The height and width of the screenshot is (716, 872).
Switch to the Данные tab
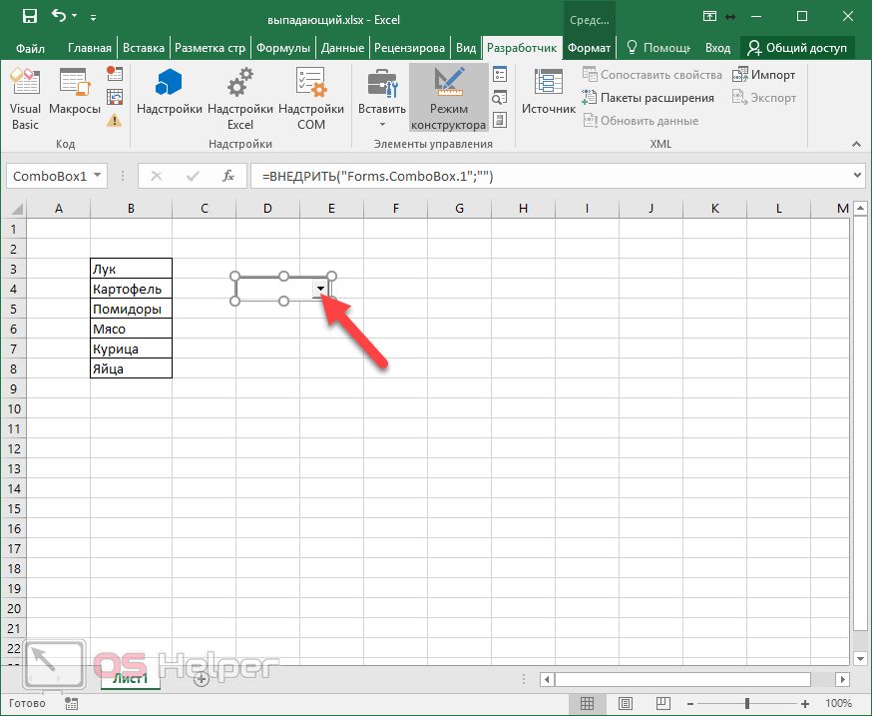343,48
